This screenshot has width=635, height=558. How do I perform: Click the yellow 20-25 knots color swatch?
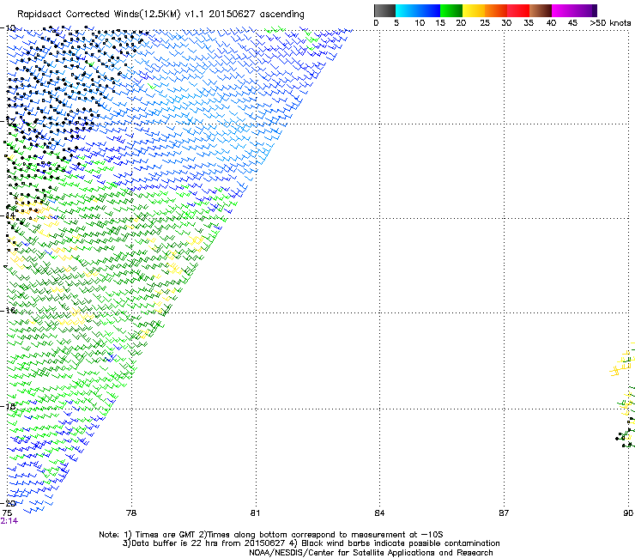pyautogui.click(x=474, y=10)
